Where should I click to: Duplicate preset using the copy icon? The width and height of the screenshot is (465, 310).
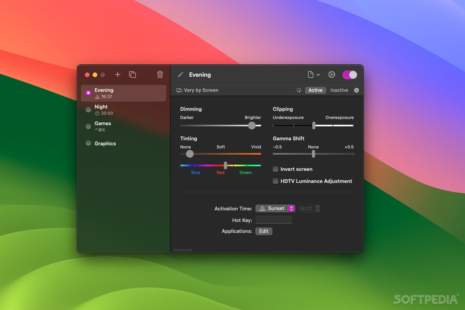tap(133, 74)
